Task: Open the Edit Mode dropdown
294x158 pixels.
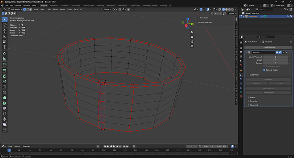Action: [15, 9]
